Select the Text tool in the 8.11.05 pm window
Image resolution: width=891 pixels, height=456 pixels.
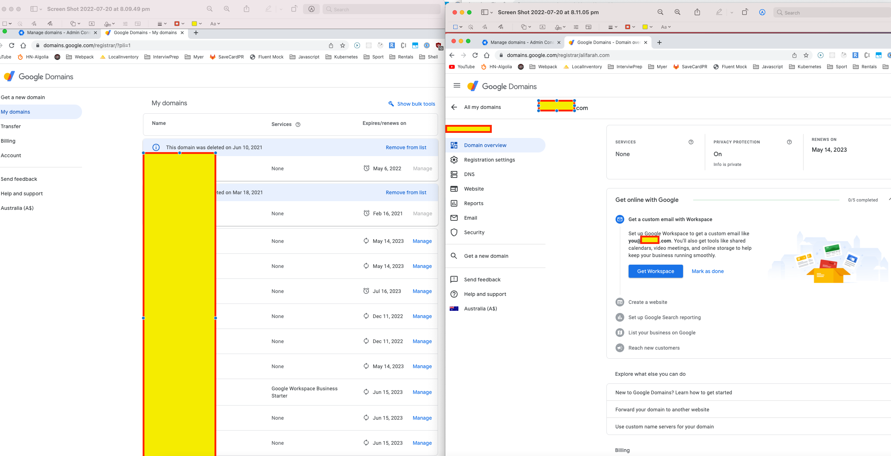tap(542, 27)
